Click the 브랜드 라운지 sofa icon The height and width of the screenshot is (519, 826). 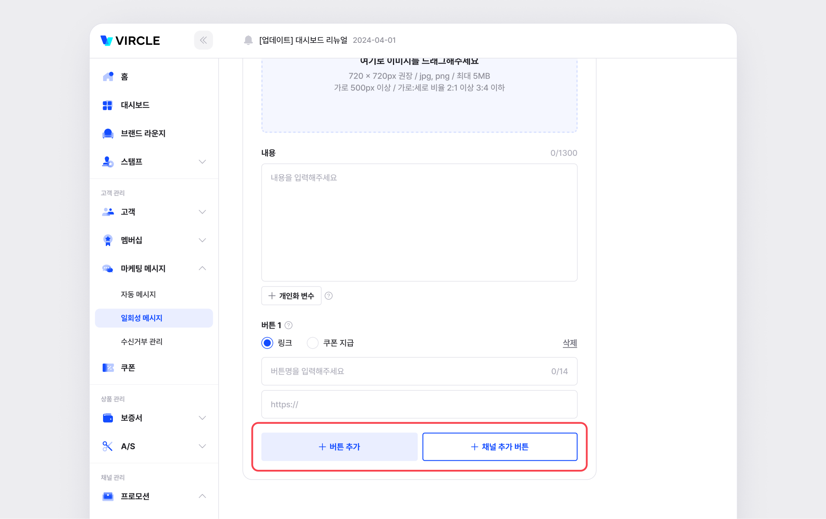coord(108,133)
